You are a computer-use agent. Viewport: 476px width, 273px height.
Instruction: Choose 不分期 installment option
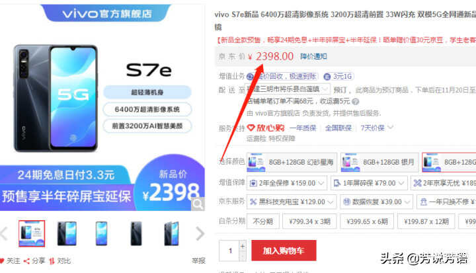coord(263,221)
